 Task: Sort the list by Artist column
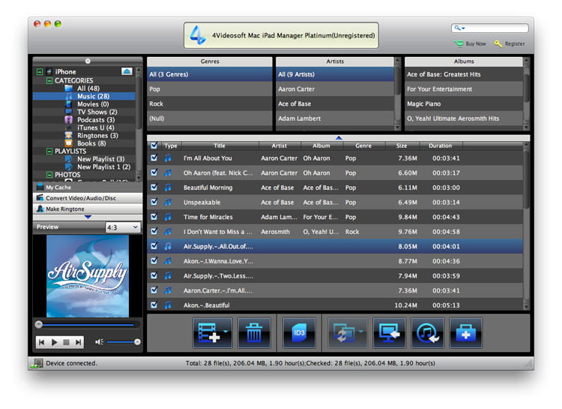[280, 146]
